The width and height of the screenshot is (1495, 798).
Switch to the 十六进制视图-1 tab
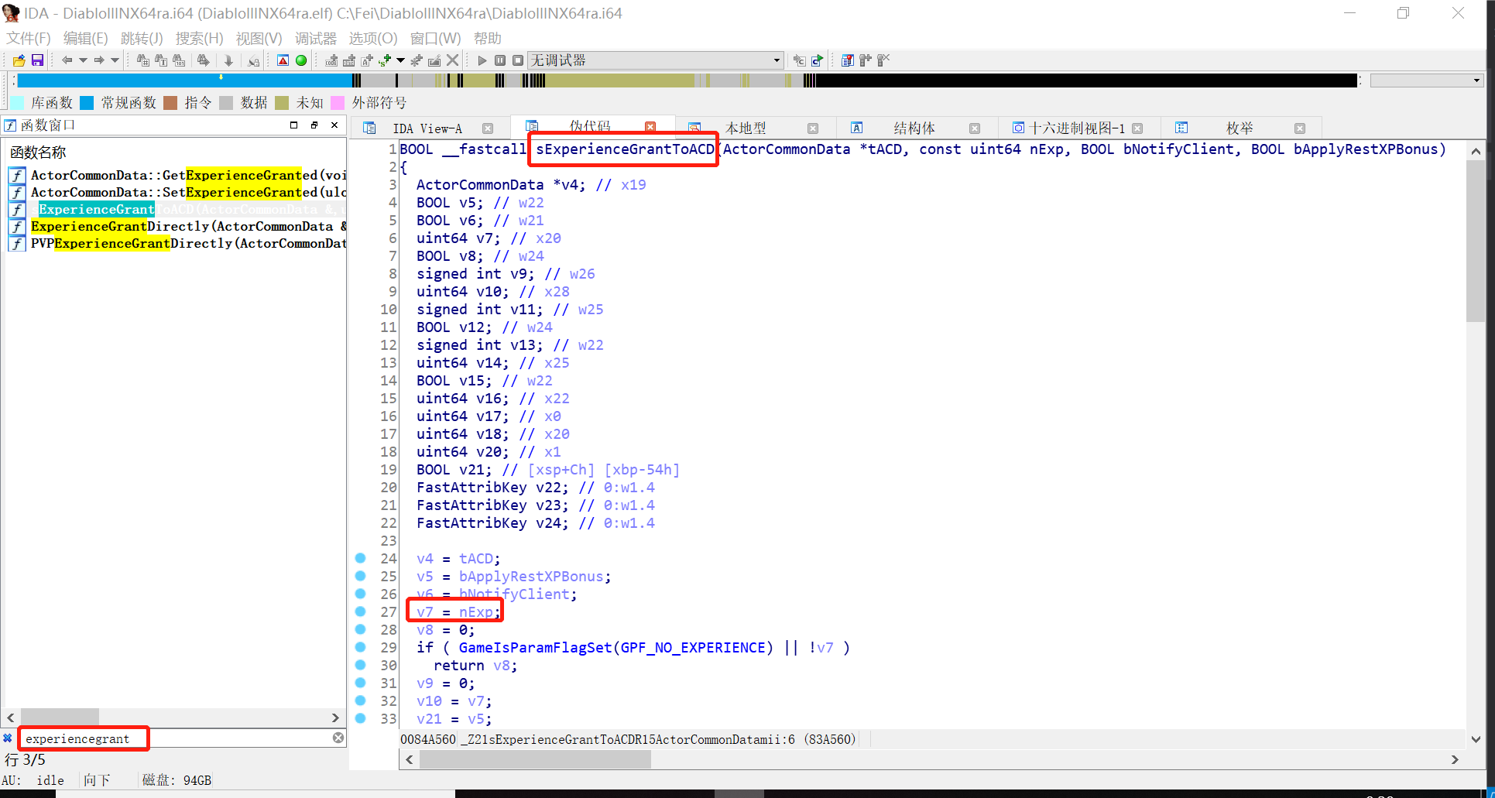click(x=1077, y=128)
